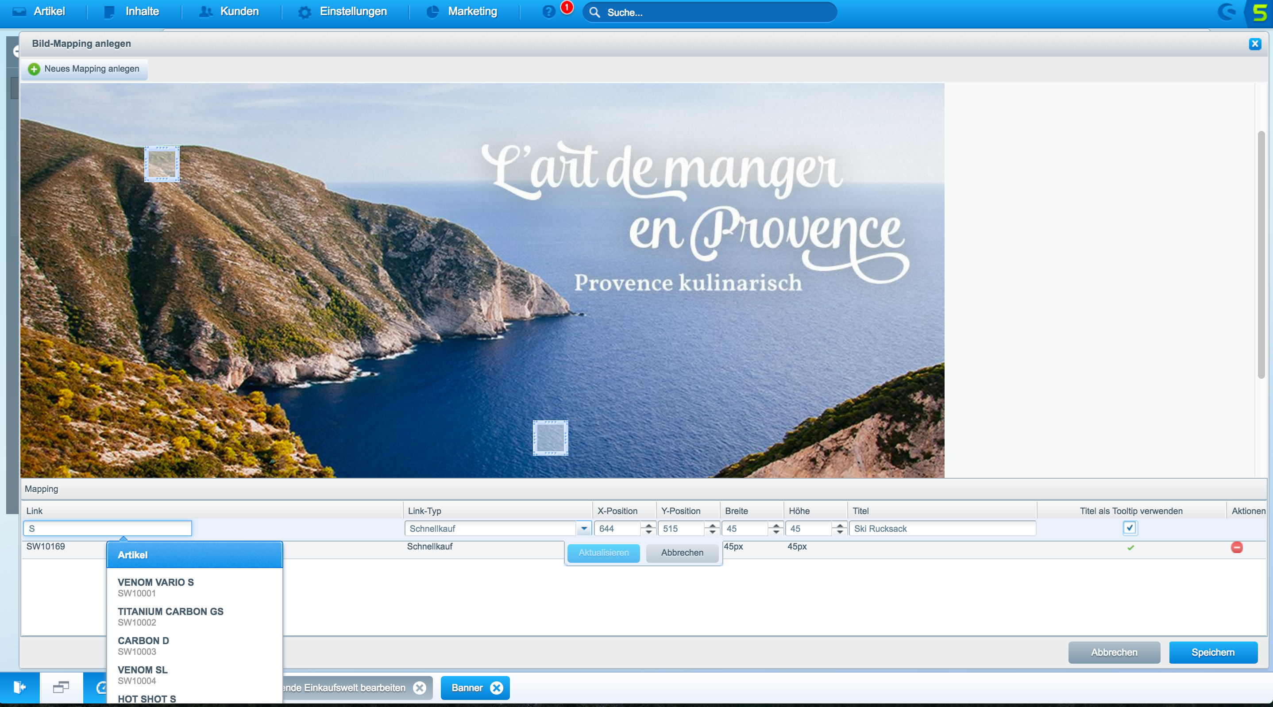Open the help question mark icon

click(548, 12)
